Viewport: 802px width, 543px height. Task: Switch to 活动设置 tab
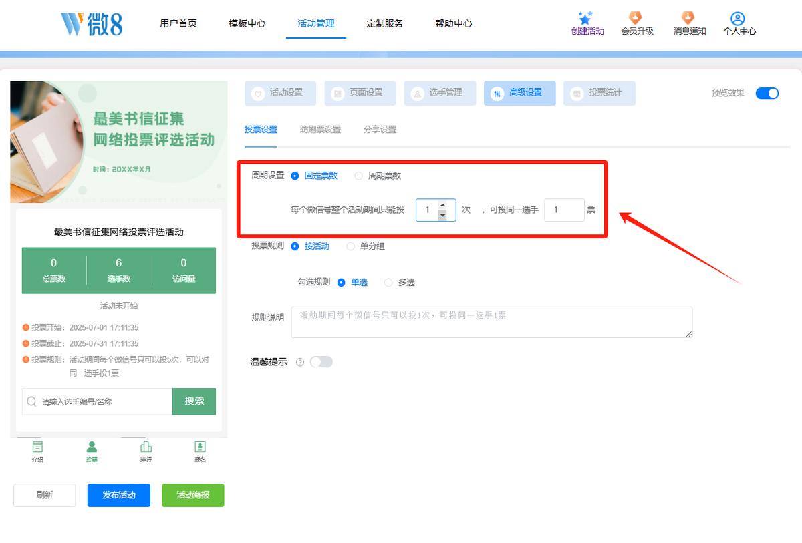pyautogui.click(x=280, y=93)
